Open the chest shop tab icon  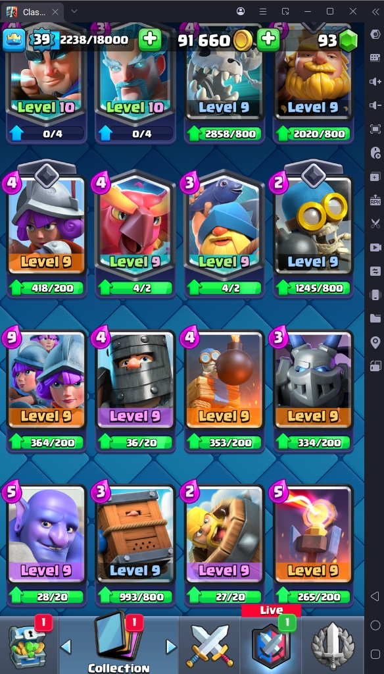coord(29,642)
